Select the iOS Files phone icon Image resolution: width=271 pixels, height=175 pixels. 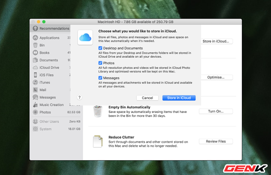[x=35, y=75]
